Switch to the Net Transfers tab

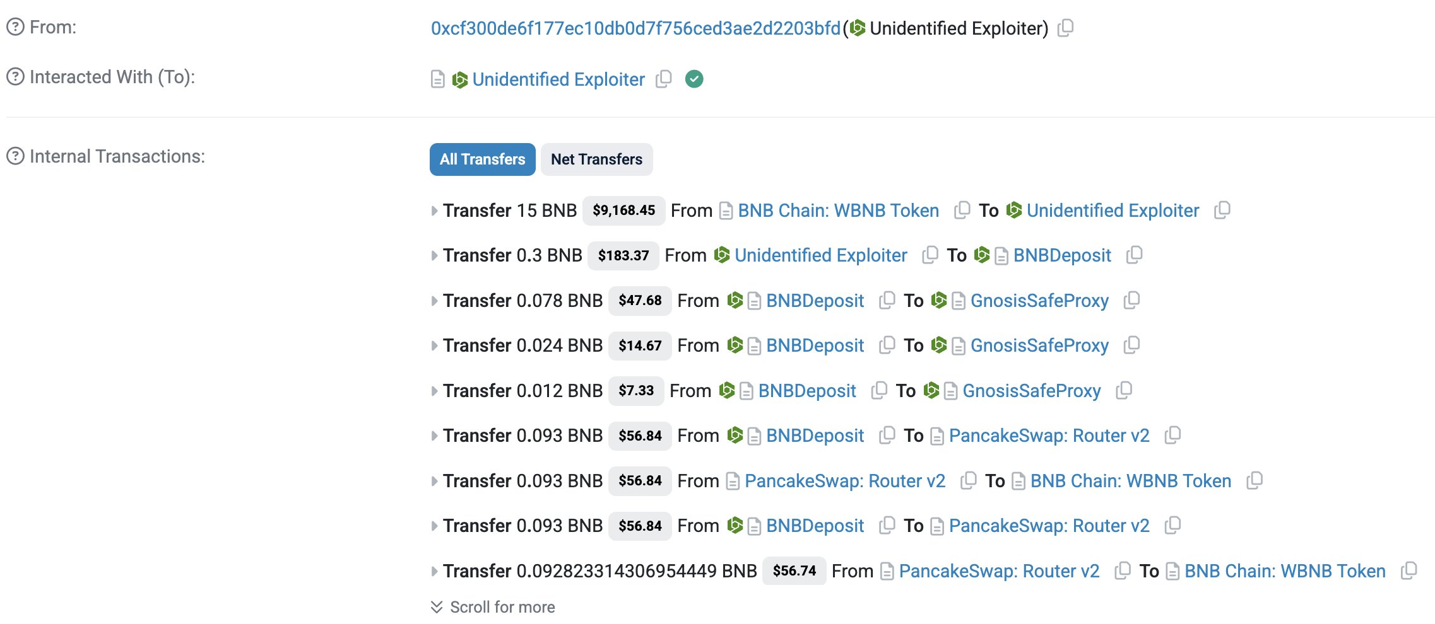point(596,159)
